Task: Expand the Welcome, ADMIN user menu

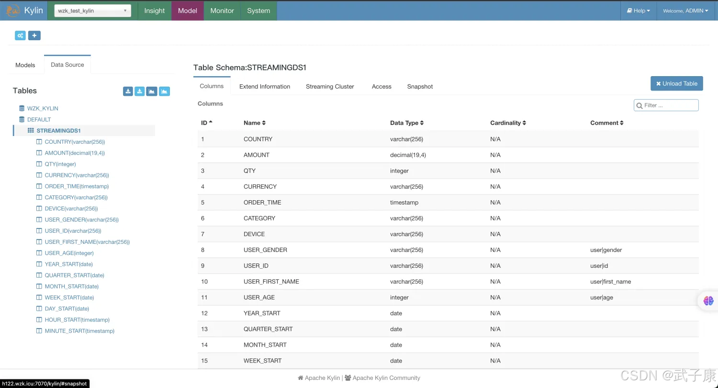Action: (685, 11)
